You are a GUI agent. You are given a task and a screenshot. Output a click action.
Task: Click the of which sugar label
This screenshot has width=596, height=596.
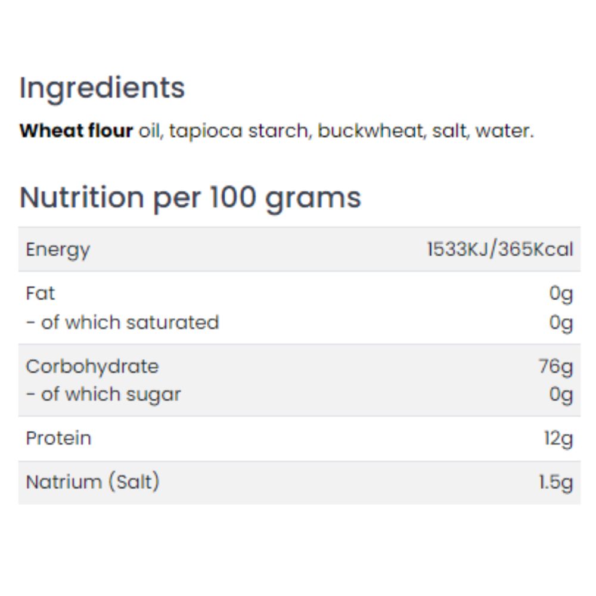point(103,395)
